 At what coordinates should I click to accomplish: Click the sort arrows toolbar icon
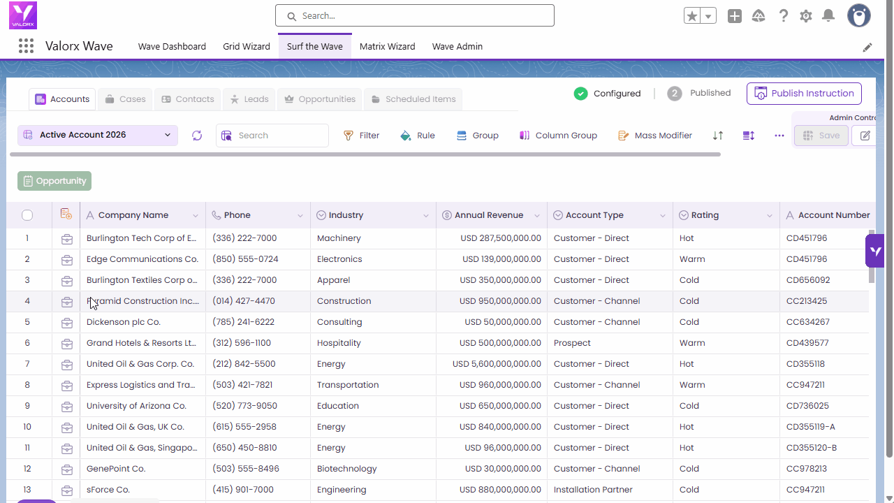pyautogui.click(x=718, y=136)
